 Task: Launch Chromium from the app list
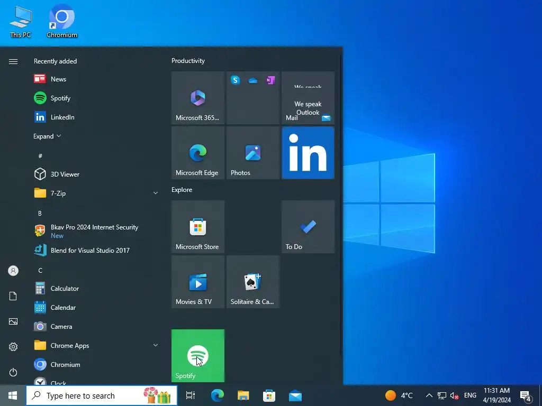pos(96,365)
